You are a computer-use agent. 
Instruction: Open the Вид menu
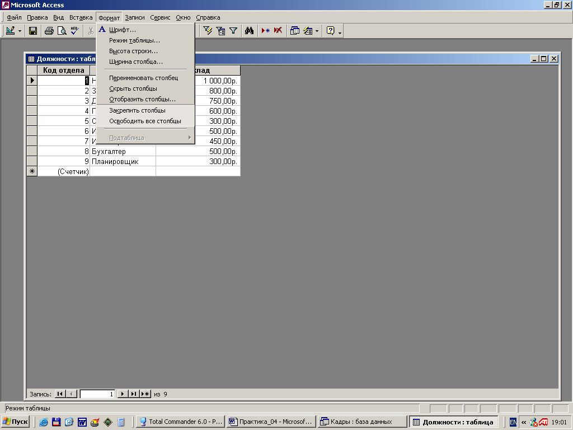coord(58,17)
